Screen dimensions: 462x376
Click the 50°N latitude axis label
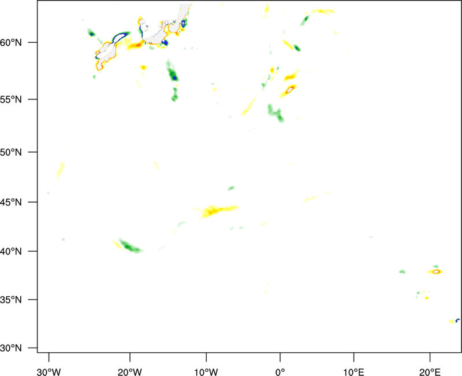click(x=11, y=152)
